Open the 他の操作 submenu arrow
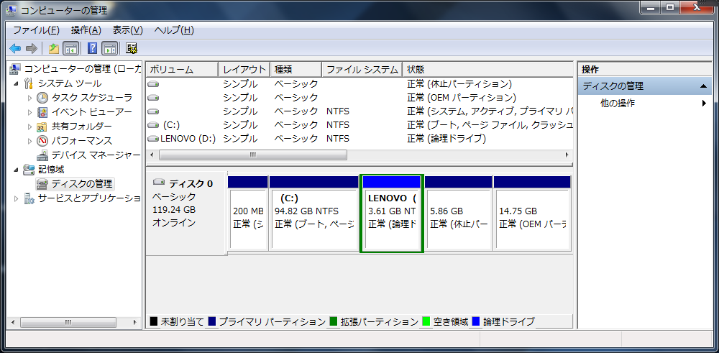Image resolution: width=719 pixels, height=353 pixels. coord(705,103)
